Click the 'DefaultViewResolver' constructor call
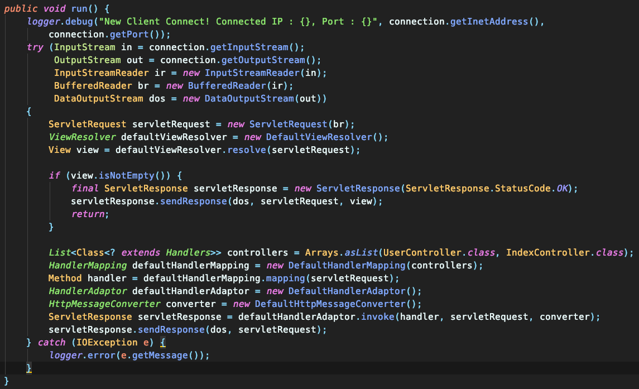639x389 pixels. (x=319, y=137)
